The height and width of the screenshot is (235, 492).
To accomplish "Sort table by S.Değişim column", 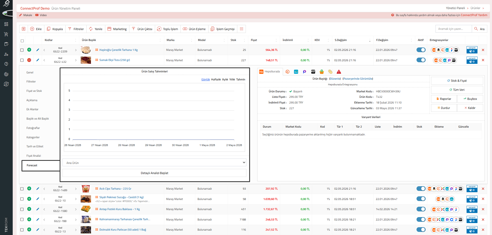I will point(353,40).
